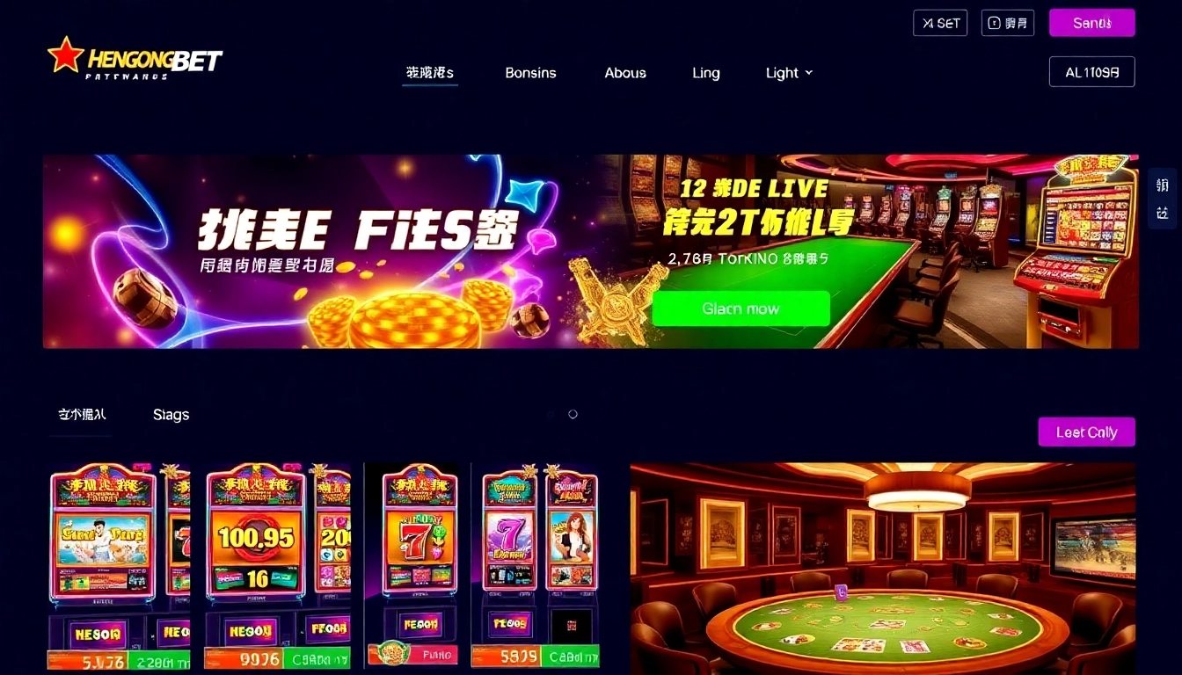Image resolution: width=1182 pixels, height=675 pixels.
Task: Click the purple Leet Cally button
Action: [x=1086, y=432]
